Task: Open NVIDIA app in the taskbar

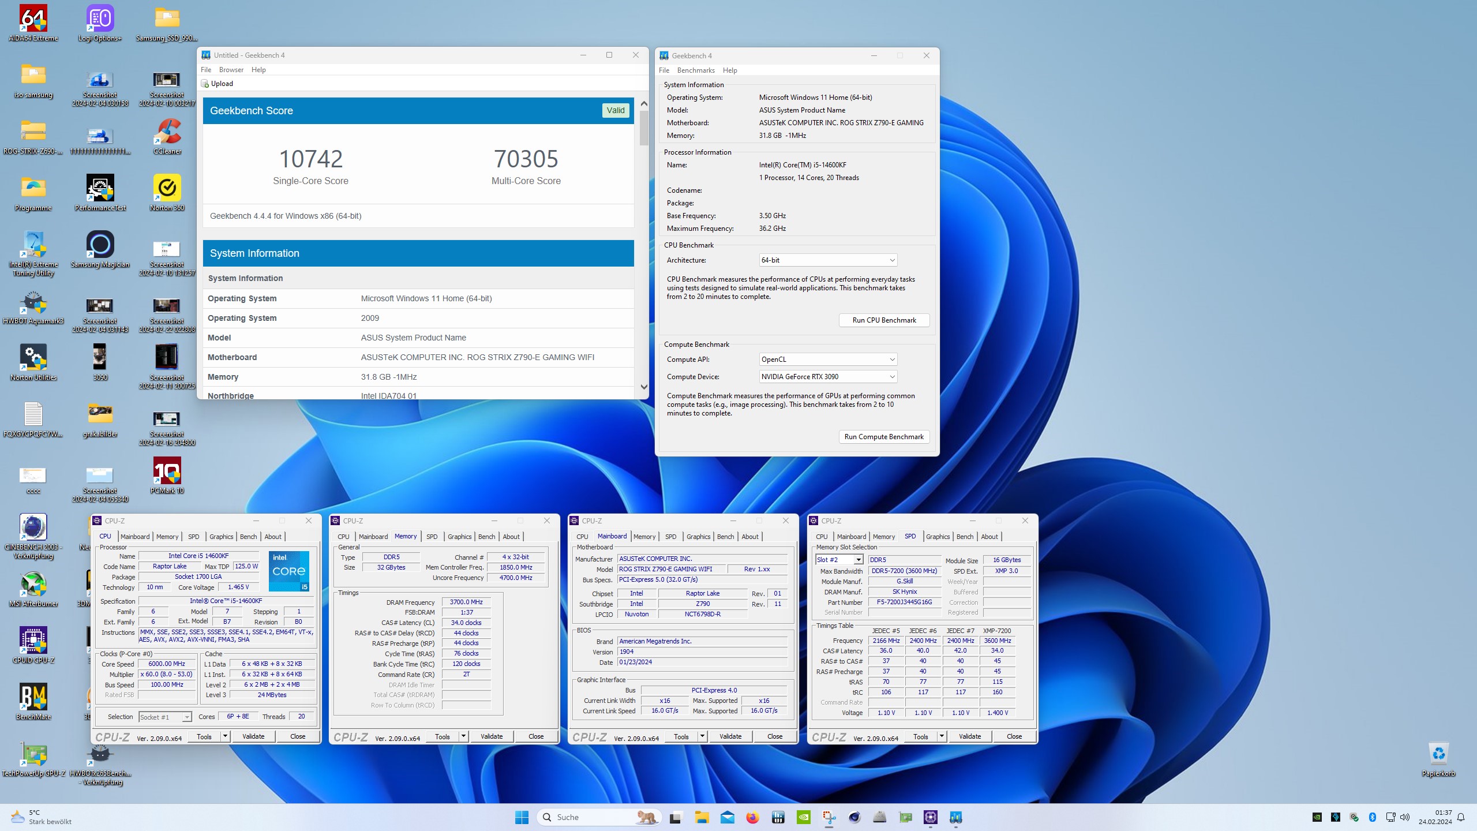Action: pos(803,817)
